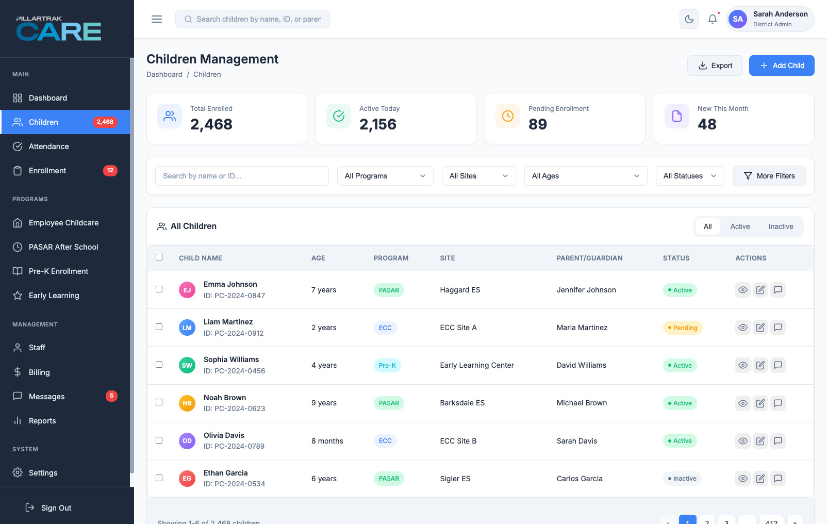Click the hamburger menu icon
Viewport: 827px width, 524px height.
157,19
